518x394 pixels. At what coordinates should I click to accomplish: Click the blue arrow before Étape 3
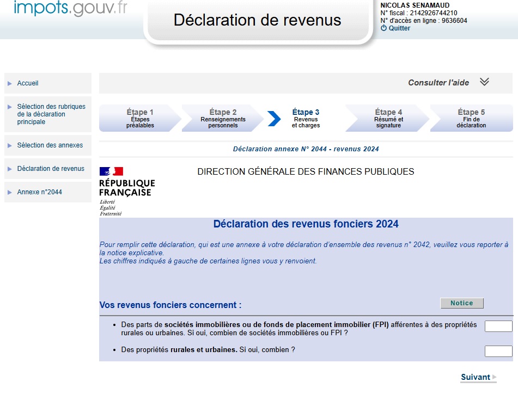point(275,119)
